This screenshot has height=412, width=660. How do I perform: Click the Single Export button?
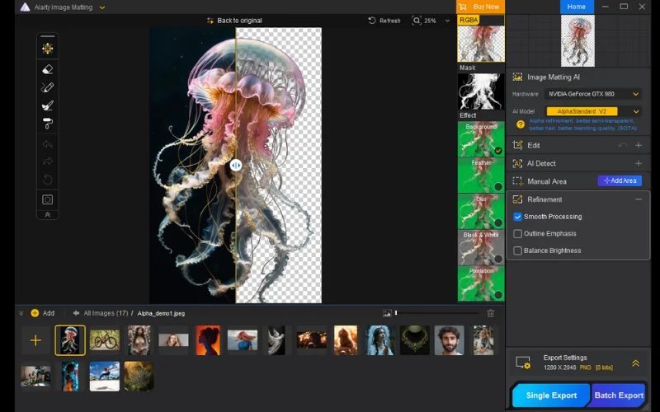pyautogui.click(x=551, y=396)
